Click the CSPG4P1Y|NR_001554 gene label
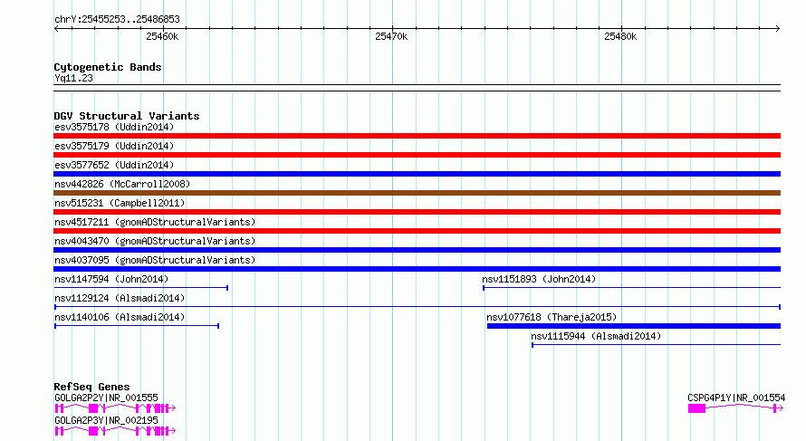This screenshot has width=806, height=441. (x=736, y=398)
